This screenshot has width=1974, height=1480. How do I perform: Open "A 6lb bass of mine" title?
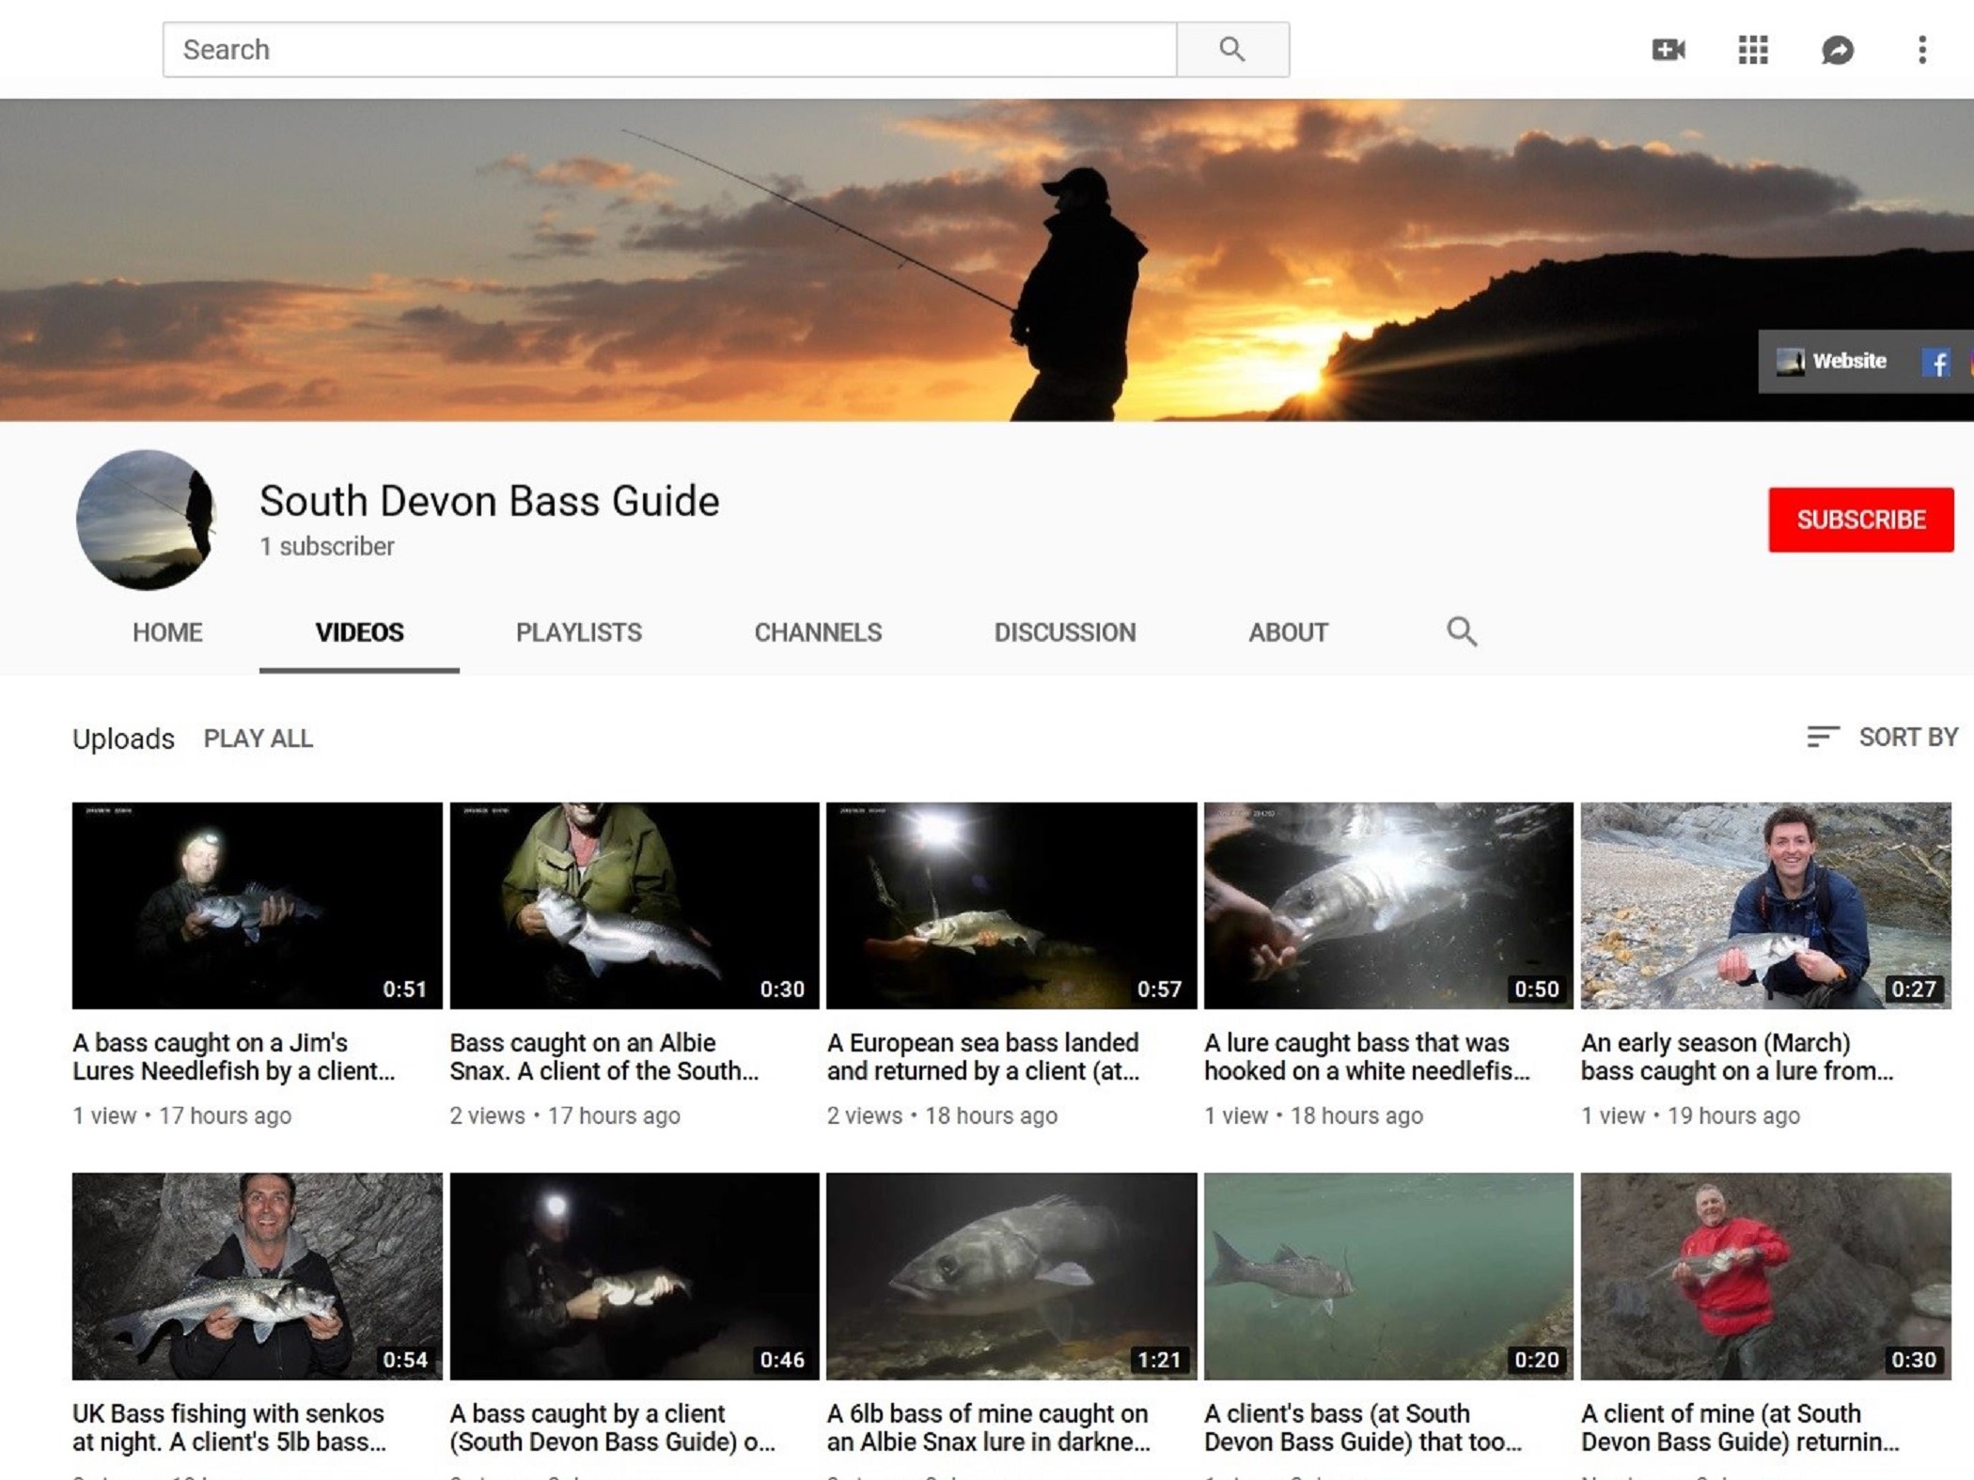(x=987, y=1426)
